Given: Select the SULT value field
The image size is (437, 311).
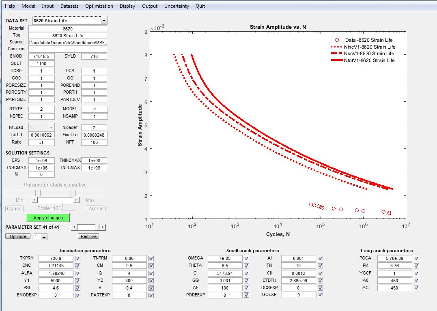Looking at the screenshot, I should coord(41,64).
